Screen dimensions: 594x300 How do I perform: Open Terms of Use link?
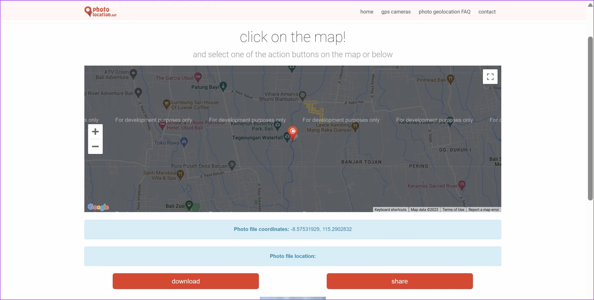pyautogui.click(x=453, y=209)
